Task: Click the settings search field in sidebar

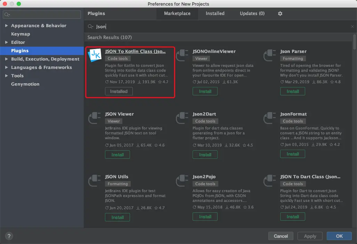Action: click(x=42, y=15)
